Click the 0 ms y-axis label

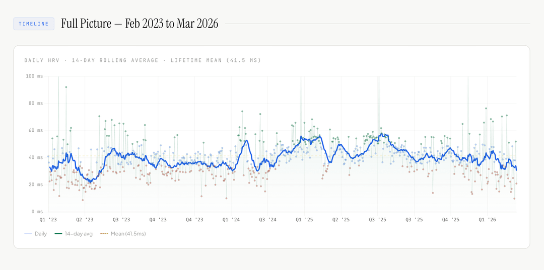coord(37,212)
